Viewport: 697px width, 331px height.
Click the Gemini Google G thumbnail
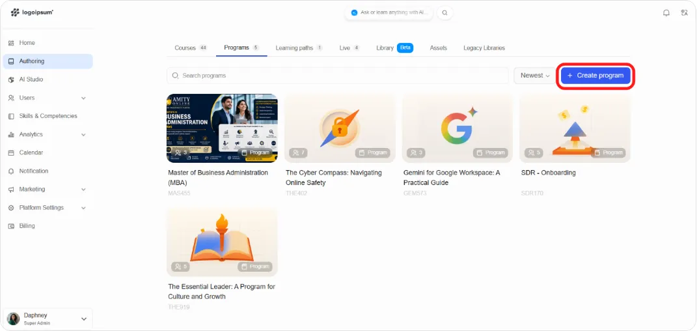tap(458, 128)
